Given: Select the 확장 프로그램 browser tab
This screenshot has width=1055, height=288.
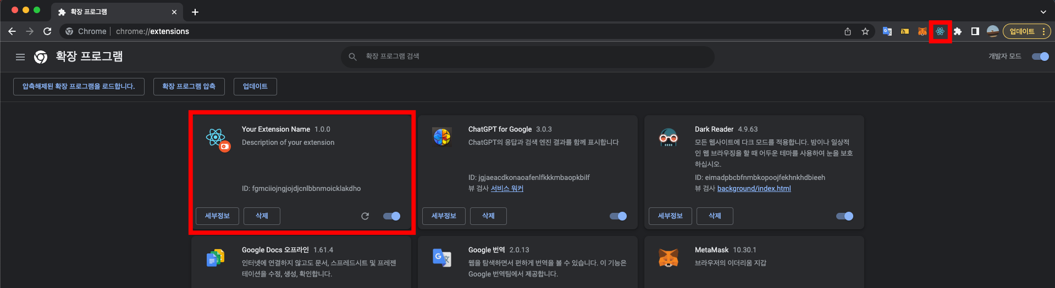Looking at the screenshot, I should (117, 12).
